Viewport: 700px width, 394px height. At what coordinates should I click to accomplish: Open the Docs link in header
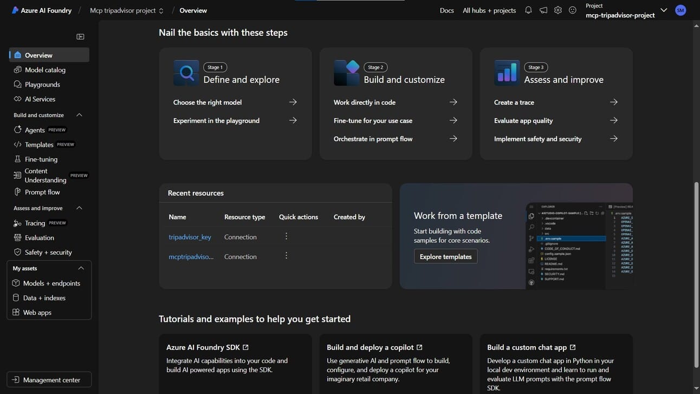(x=447, y=10)
